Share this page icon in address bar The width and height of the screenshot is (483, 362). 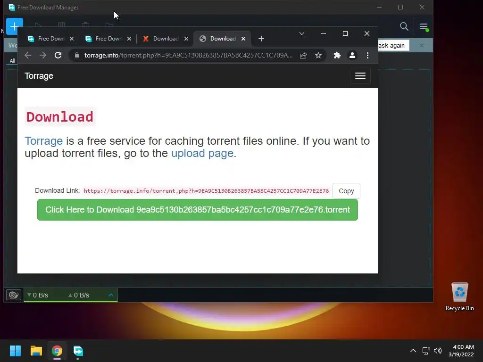tap(303, 55)
